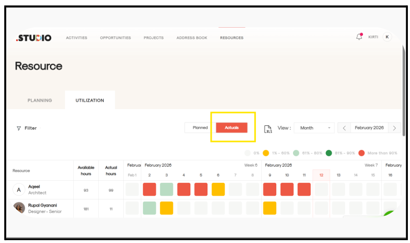
Task: Open the Activities menu item
Action: pos(76,38)
